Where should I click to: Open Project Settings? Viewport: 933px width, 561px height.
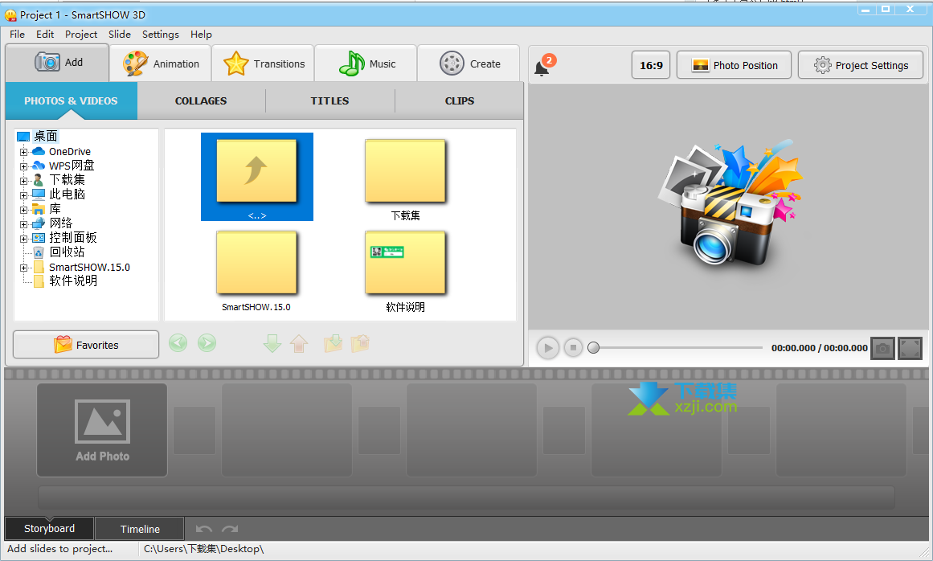861,65
